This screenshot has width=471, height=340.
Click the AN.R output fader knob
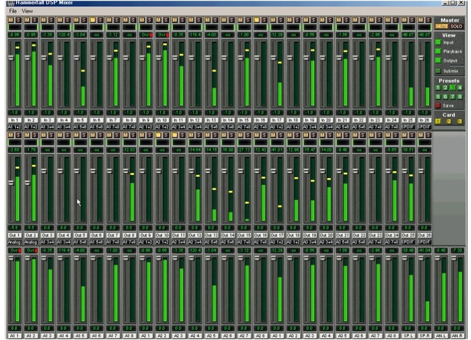click(x=454, y=258)
